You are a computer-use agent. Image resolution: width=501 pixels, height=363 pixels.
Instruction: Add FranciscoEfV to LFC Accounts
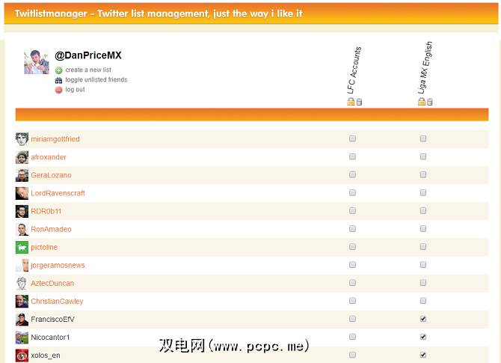click(352, 319)
